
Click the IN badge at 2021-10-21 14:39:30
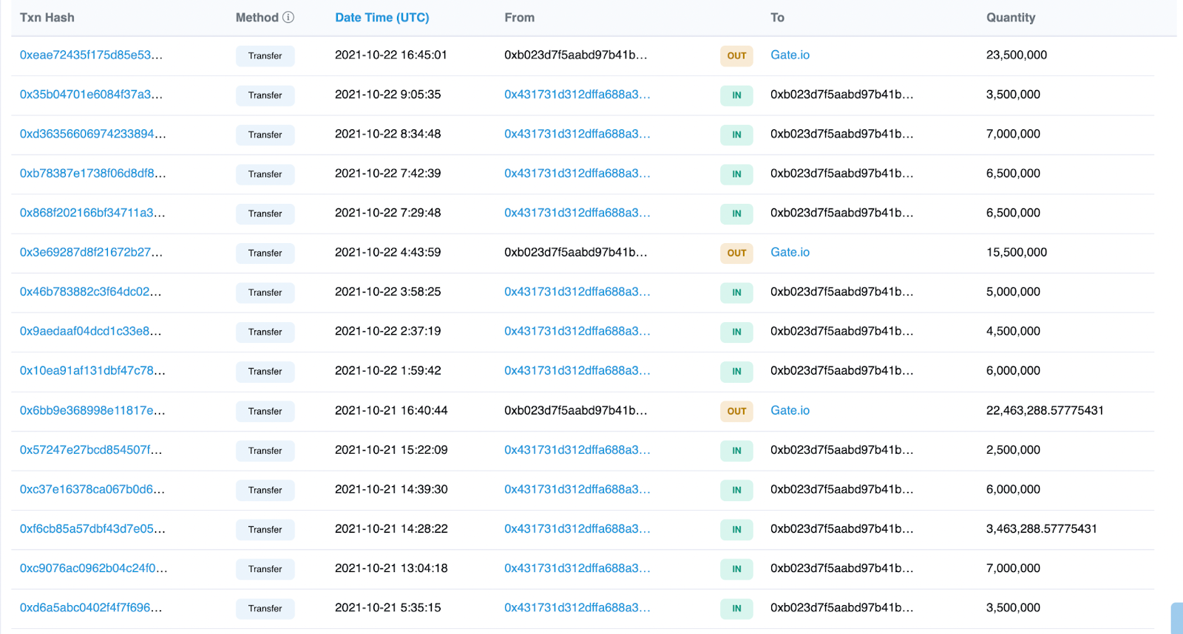[736, 490]
